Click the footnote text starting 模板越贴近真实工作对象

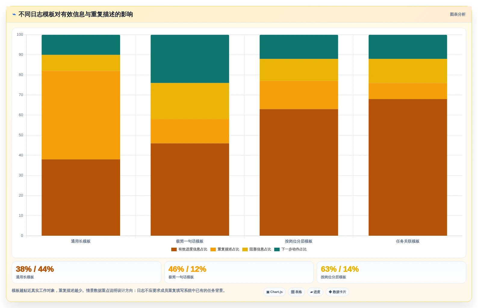[119, 291]
